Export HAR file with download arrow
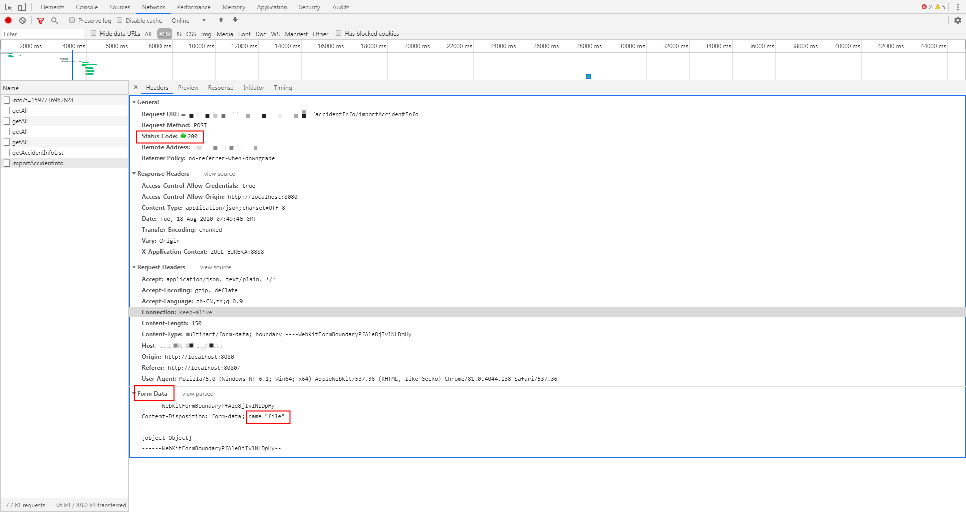966x512 pixels. tap(235, 20)
